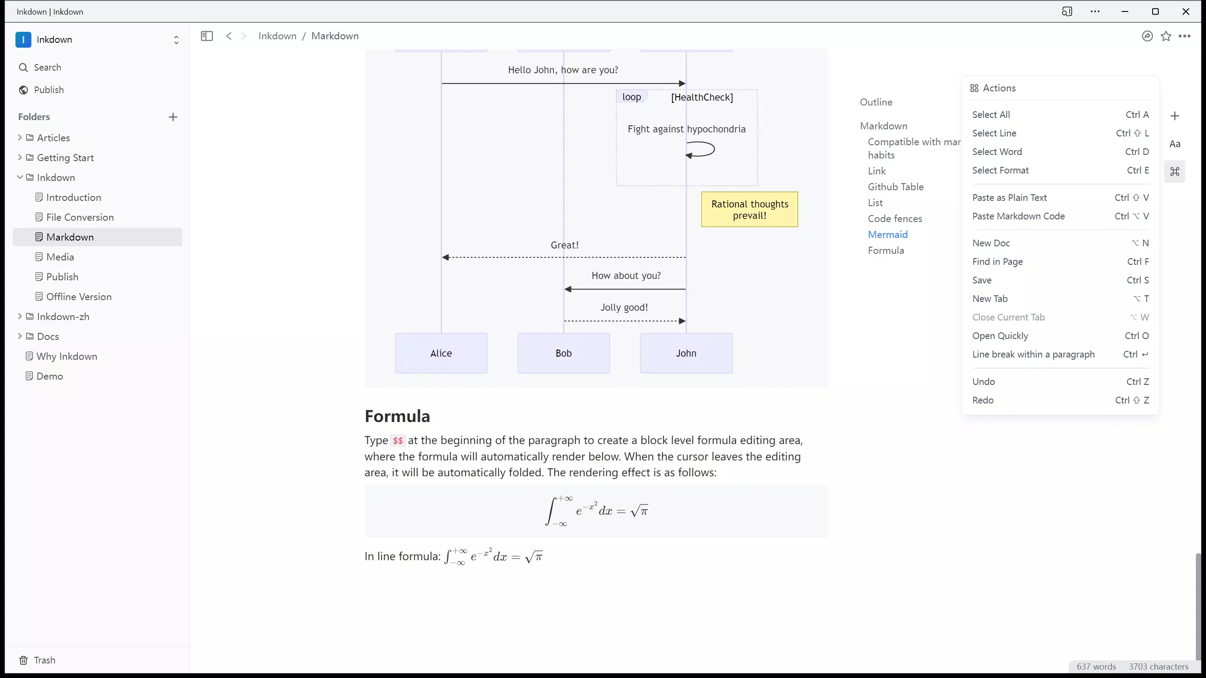Image resolution: width=1206 pixels, height=678 pixels.
Task: Star the current Markdown document
Action: [1166, 36]
